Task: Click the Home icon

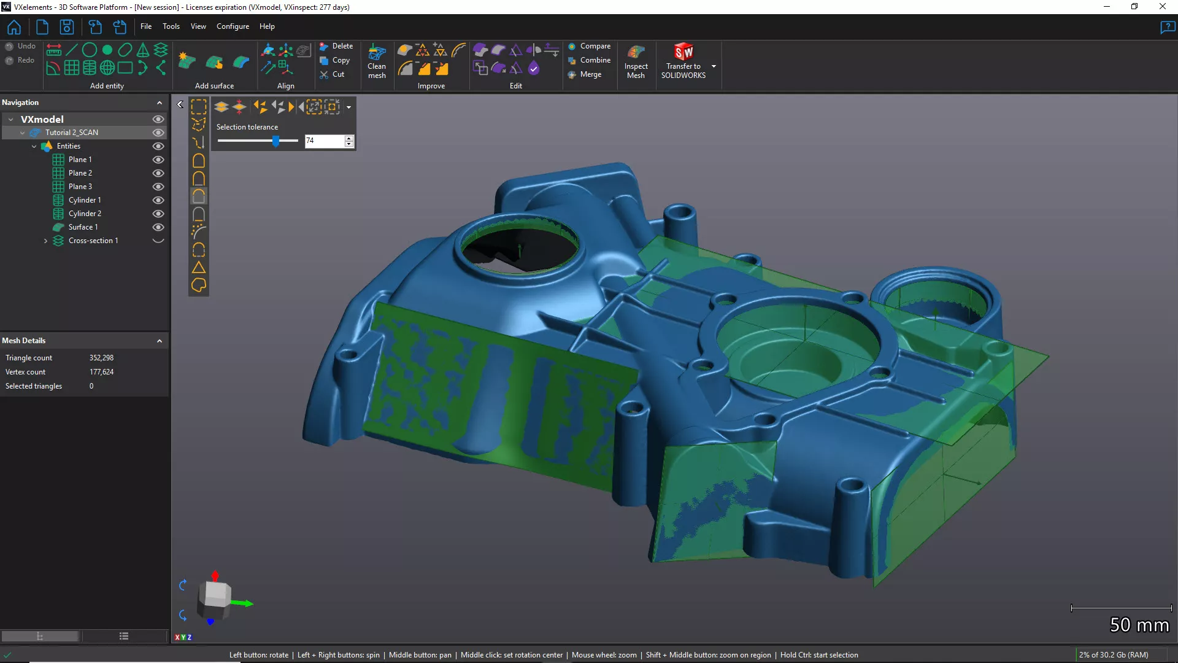Action: pos(14,27)
